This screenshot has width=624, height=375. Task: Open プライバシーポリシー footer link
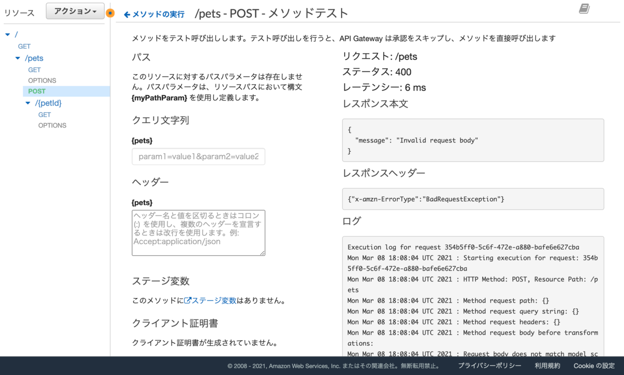[489, 366]
